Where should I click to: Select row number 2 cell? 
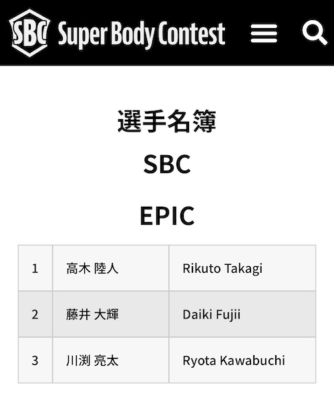[35, 314]
